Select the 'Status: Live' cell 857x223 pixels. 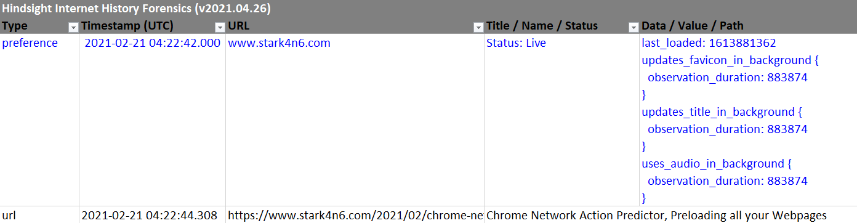point(562,120)
